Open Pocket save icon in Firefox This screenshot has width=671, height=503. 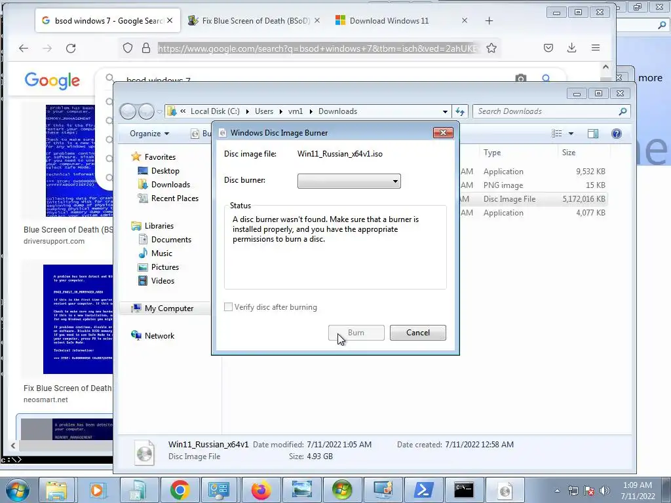[x=548, y=48]
